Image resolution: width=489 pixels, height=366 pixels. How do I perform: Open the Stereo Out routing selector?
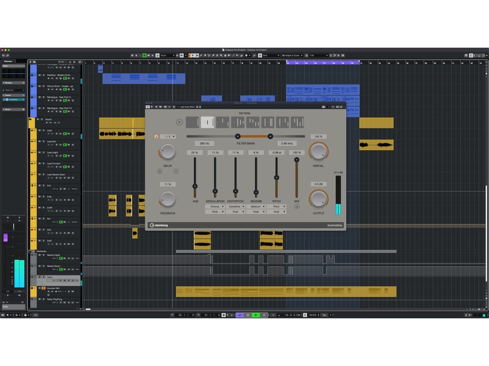(x=13, y=90)
